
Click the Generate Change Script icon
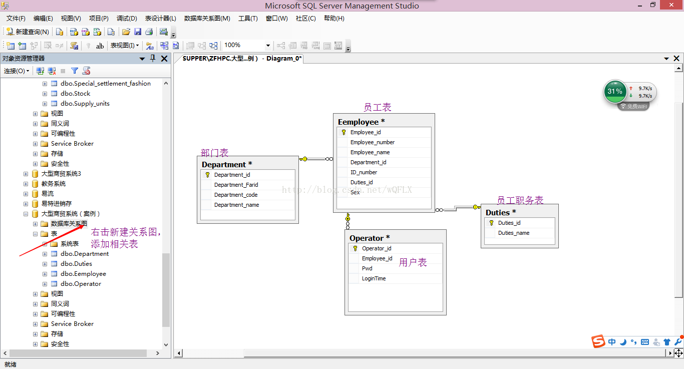tap(74, 46)
